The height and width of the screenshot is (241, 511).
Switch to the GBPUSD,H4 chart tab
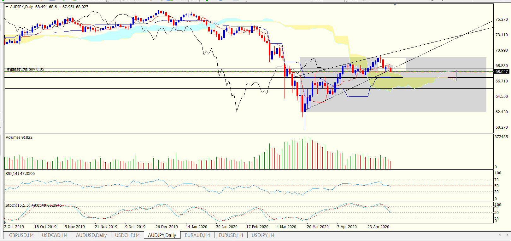(21, 235)
